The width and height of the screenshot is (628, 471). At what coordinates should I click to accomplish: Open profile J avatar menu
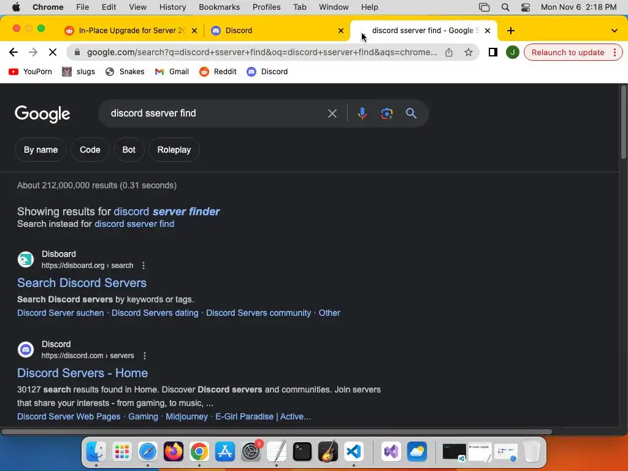click(512, 52)
